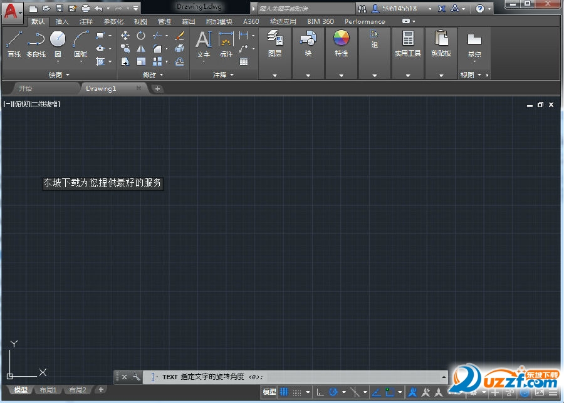Select the Move tool in Modify panel

point(125,36)
